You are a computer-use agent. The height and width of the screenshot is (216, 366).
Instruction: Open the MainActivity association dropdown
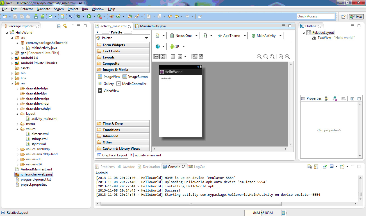click(266, 36)
